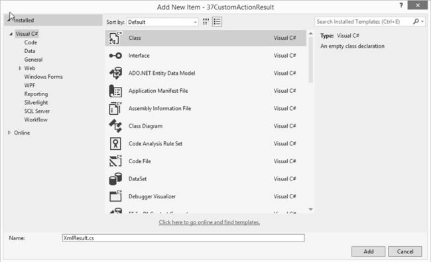The height and width of the screenshot is (262, 431).
Task: Open the search options dropdown arrow
Action: 422,21
